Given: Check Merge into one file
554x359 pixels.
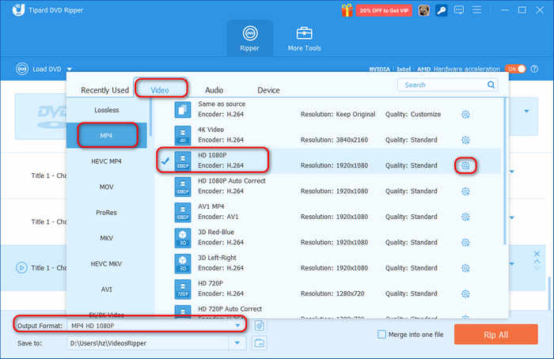Looking at the screenshot, I should (382, 334).
